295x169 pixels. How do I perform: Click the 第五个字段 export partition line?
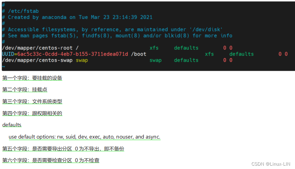click(x=63, y=149)
